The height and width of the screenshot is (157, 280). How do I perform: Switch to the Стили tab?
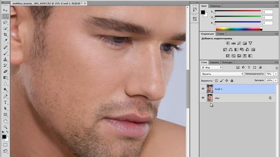[220, 34]
